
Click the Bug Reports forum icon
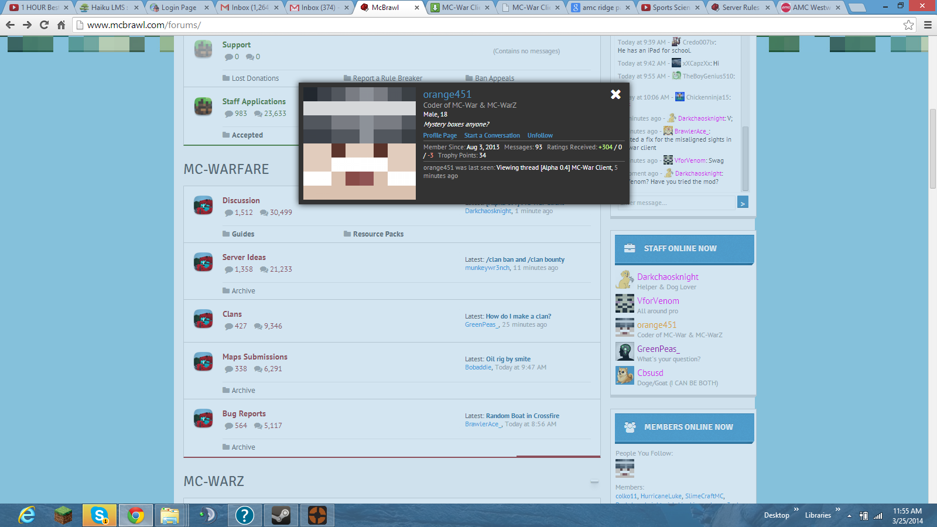click(x=203, y=419)
